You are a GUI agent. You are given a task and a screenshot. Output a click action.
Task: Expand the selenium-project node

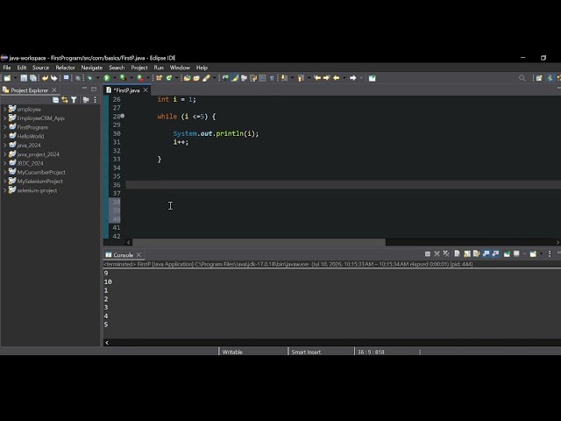(4, 190)
